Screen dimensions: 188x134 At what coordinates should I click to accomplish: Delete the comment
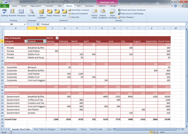tap(49, 13)
